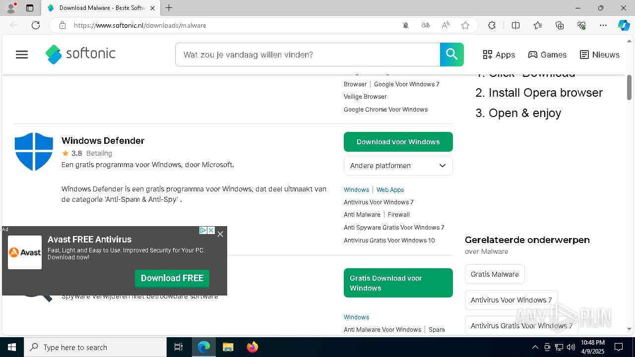635x357 pixels.
Task: Open Collections in Edge toolbar
Action: pos(560,25)
